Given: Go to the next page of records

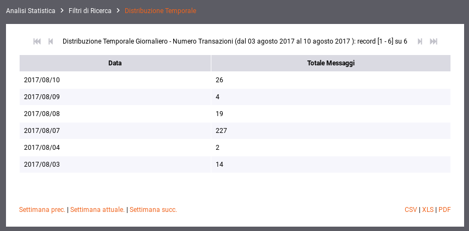Looking at the screenshot, I should coord(420,41).
